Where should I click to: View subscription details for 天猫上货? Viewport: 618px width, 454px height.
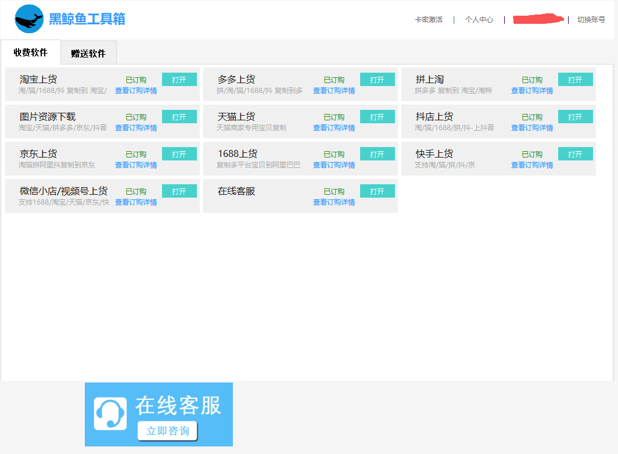click(x=334, y=128)
